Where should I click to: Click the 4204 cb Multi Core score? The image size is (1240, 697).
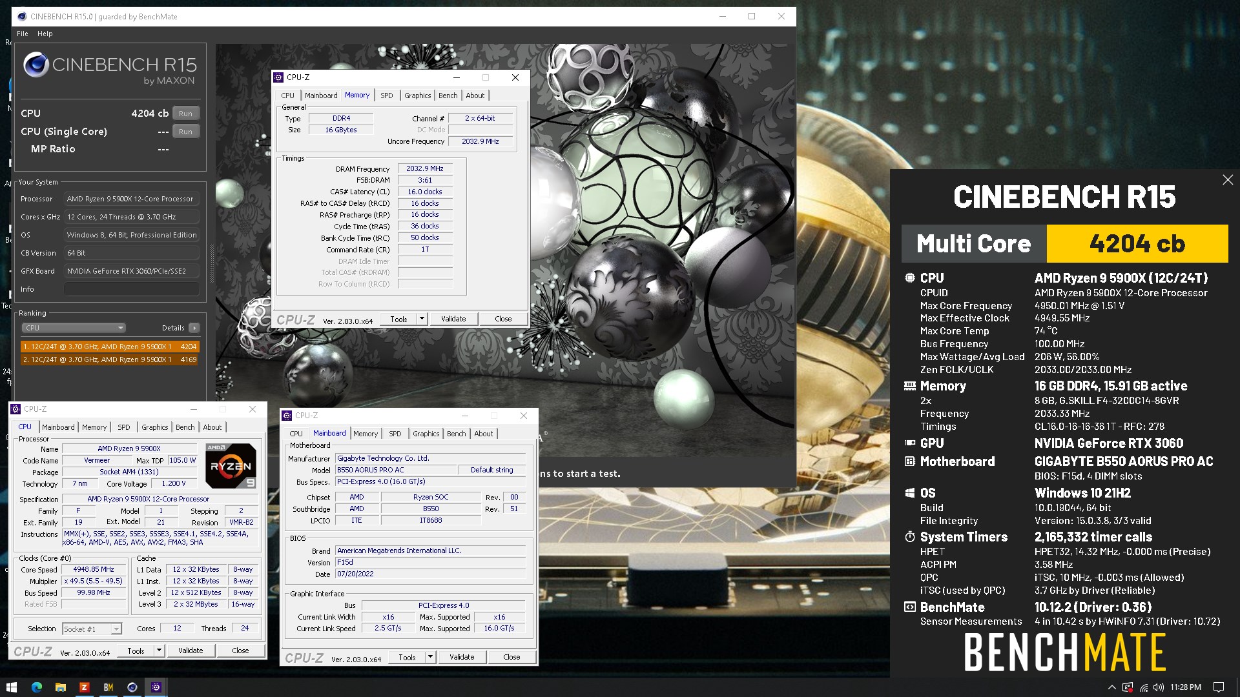point(1137,243)
